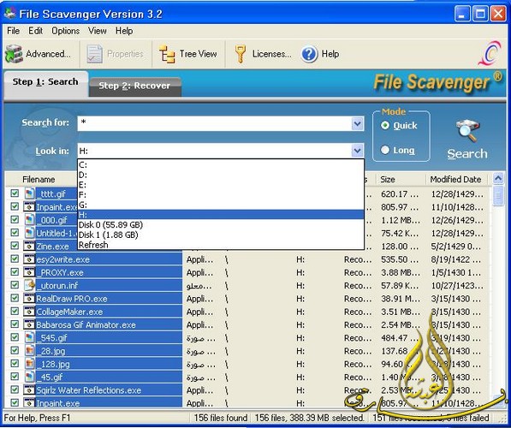This screenshot has height=428, width=511.
Task: Uncheck the Sqirlz Water Reflections.exe checkbox
Action: coord(15,389)
